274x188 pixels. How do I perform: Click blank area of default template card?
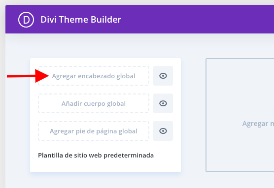click(105, 166)
